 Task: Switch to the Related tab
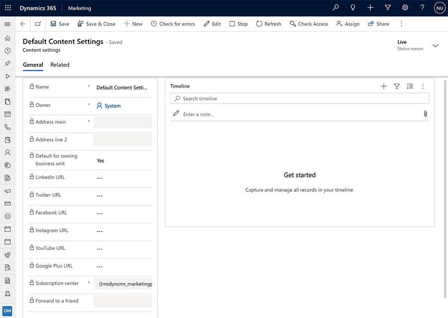pos(59,65)
